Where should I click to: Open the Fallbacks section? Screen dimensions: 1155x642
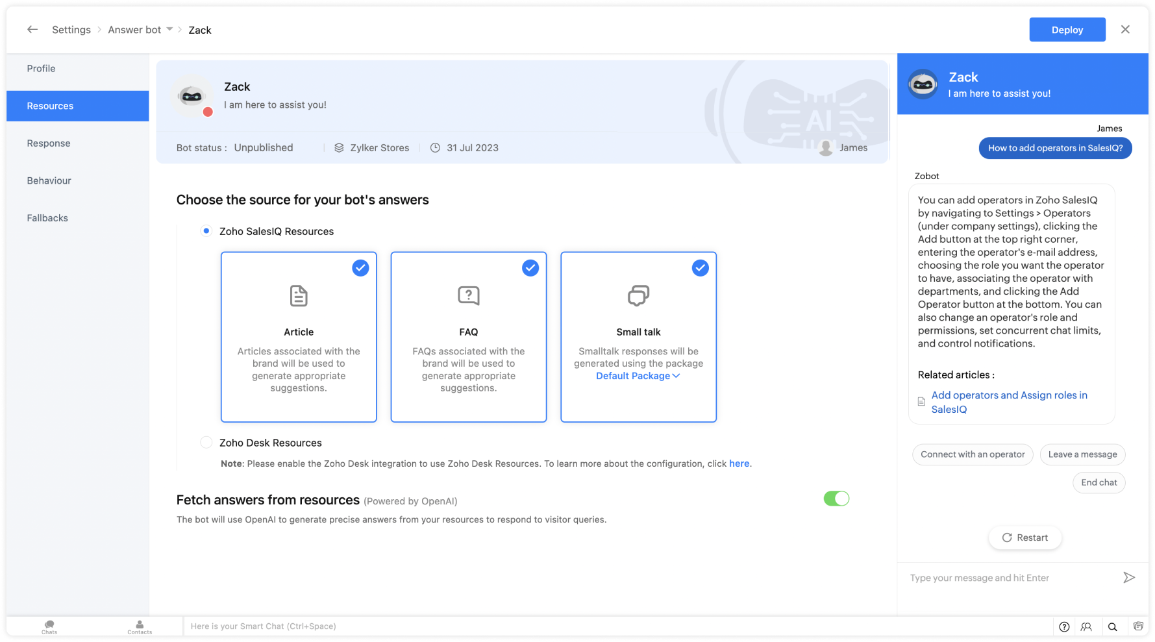tap(77, 218)
